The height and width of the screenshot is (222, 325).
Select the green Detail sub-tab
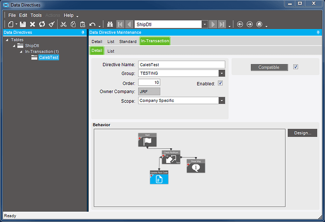[x=97, y=50]
